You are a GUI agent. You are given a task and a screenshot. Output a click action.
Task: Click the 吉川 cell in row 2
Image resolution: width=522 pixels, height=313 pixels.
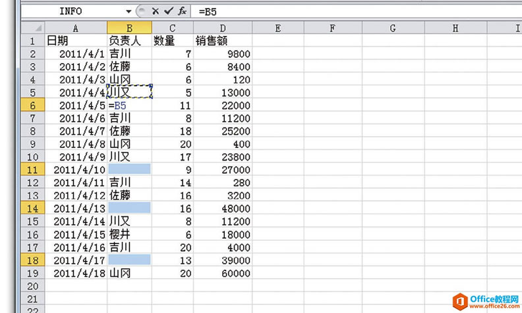pos(129,53)
